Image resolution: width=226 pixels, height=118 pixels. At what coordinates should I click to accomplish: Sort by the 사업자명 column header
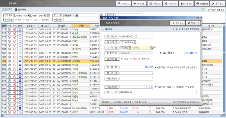tap(210, 26)
